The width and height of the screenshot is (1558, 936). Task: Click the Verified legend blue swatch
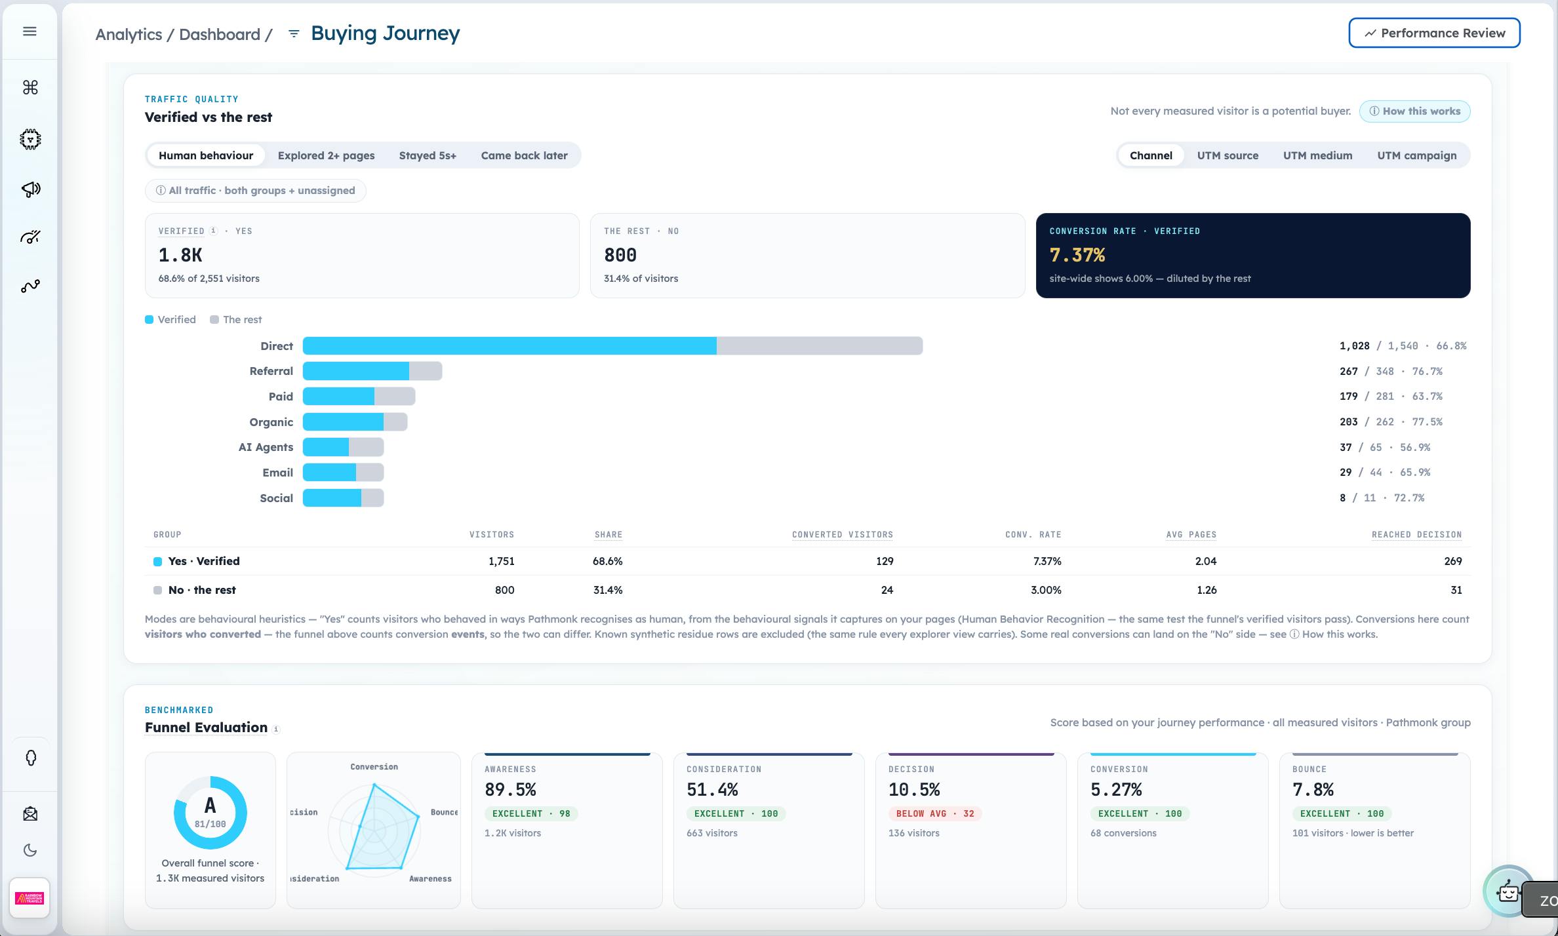click(x=149, y=320)
